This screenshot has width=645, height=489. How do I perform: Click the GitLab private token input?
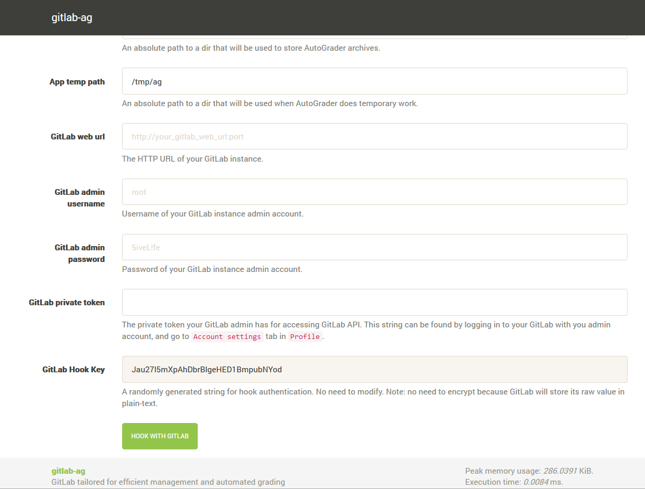click(374, 302)
